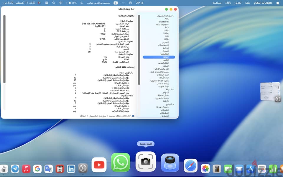Open تعديل (Edit) menu
Screen dimensions: 283x177
[x=238, y=3]
